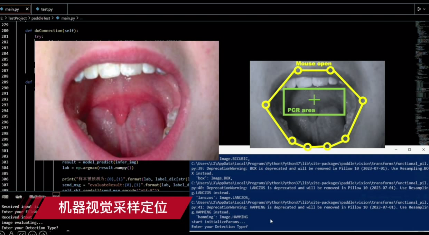This screenshot has width=429, height=235.
Task: Open the dropdown arrow beside Run button
Action: coord(424,9)
